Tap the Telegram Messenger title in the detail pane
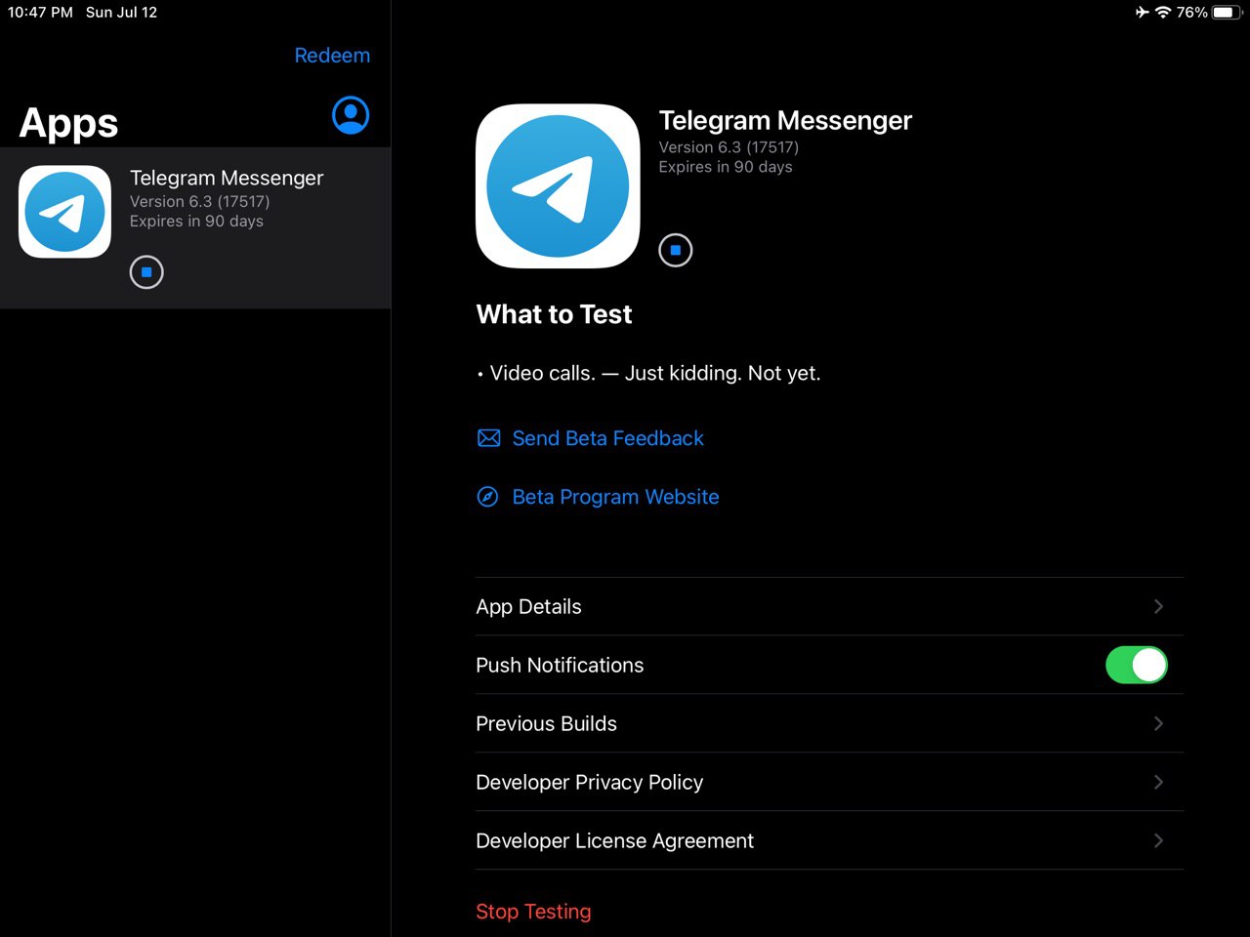 coord(785,120)
